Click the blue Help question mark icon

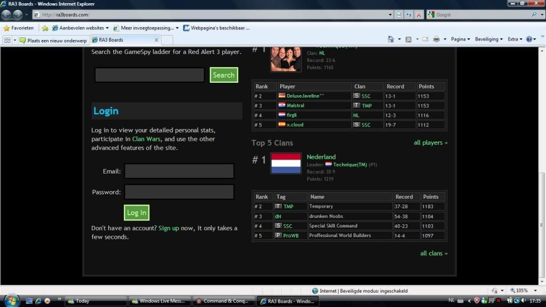point(529,40)
